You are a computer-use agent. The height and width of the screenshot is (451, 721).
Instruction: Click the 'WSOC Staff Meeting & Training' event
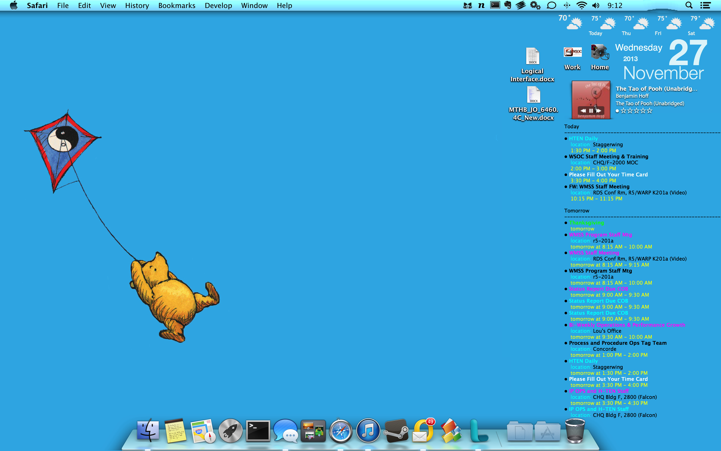(608, 157)
